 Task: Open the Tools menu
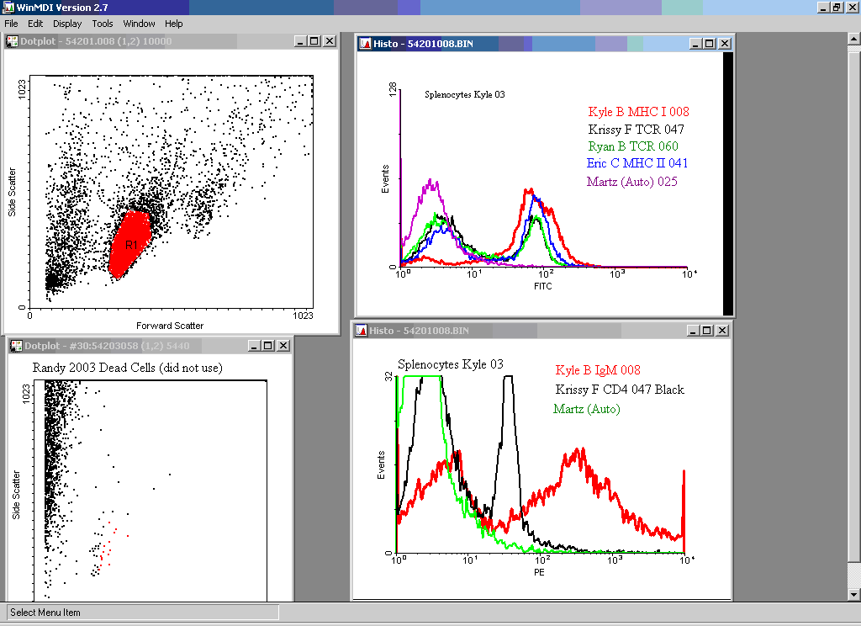coord(103,24)
